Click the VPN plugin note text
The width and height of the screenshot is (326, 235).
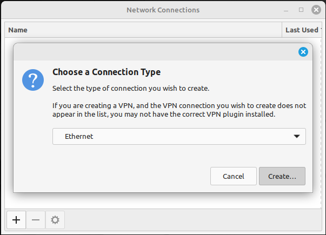click(179, 110)
